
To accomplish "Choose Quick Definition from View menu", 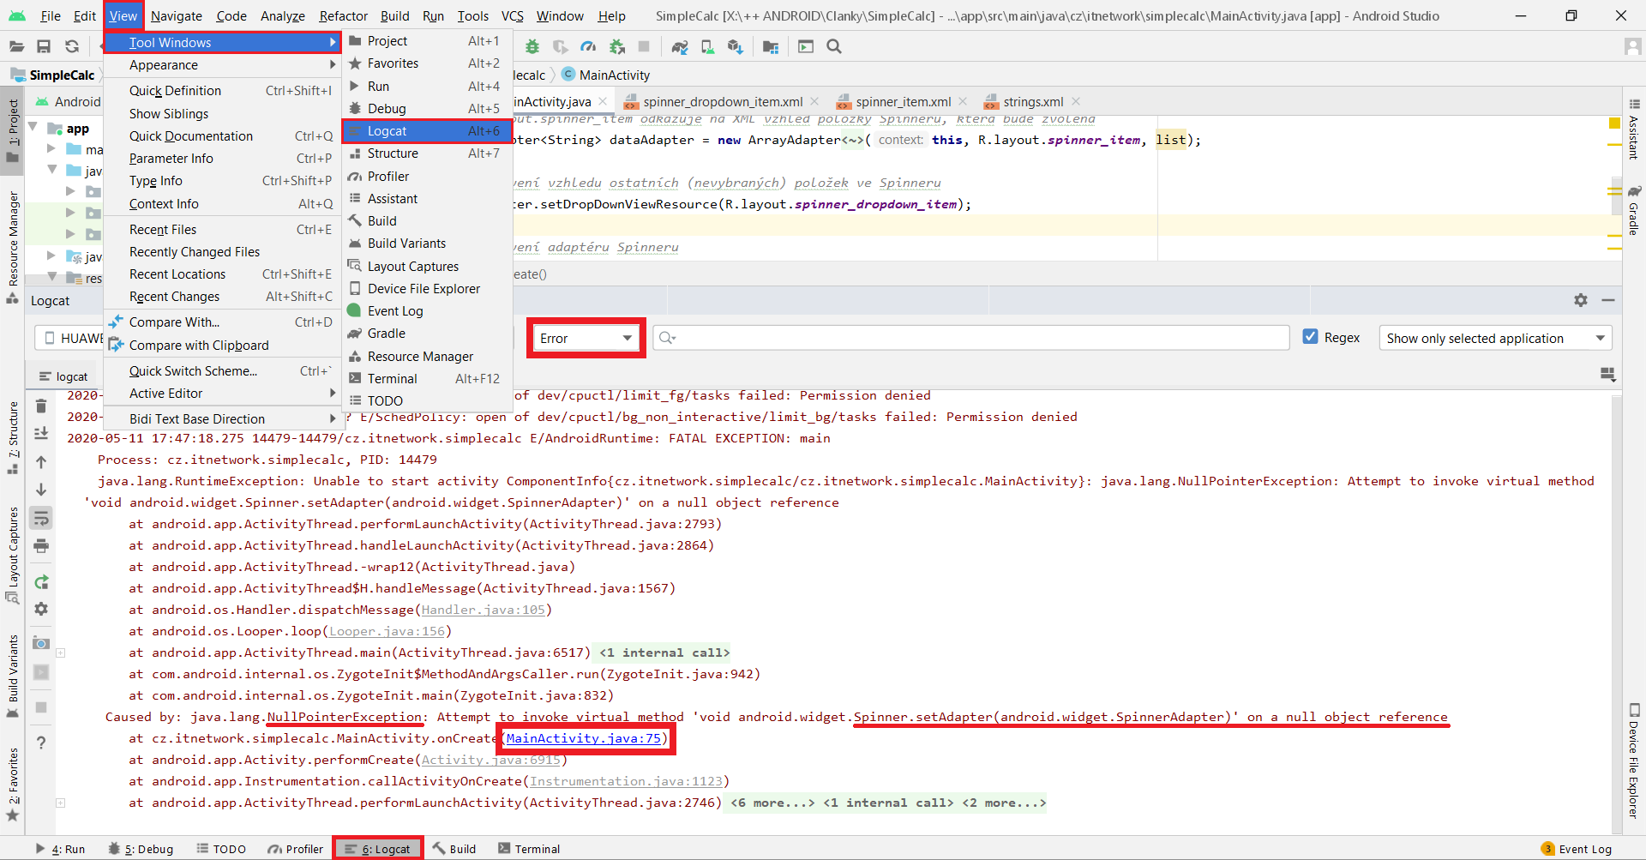I will click(x=223, y=91).
